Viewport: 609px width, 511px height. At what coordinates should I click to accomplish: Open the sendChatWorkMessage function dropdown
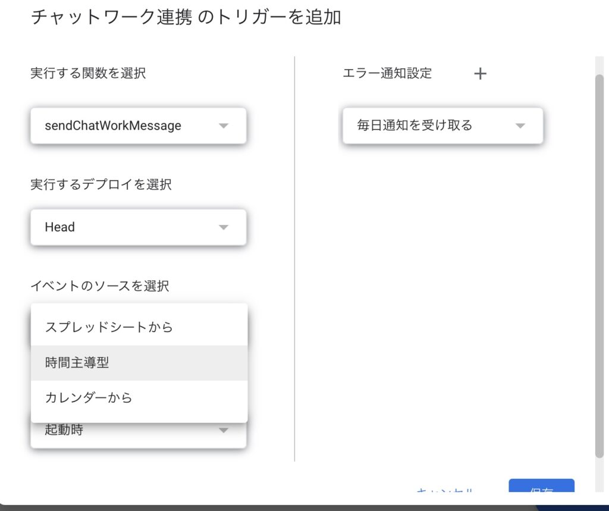[x=138, y=126]
